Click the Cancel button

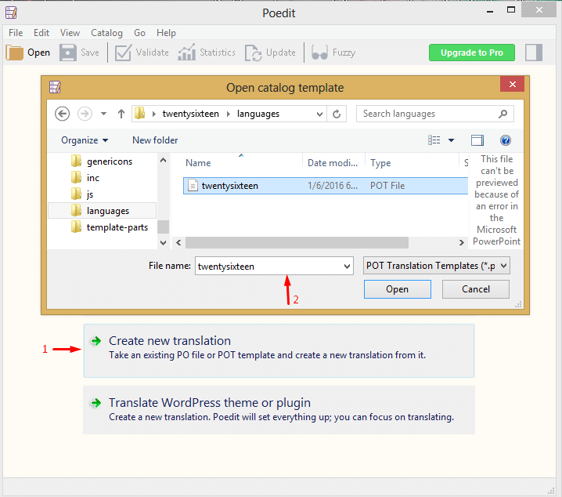(475, 289)
